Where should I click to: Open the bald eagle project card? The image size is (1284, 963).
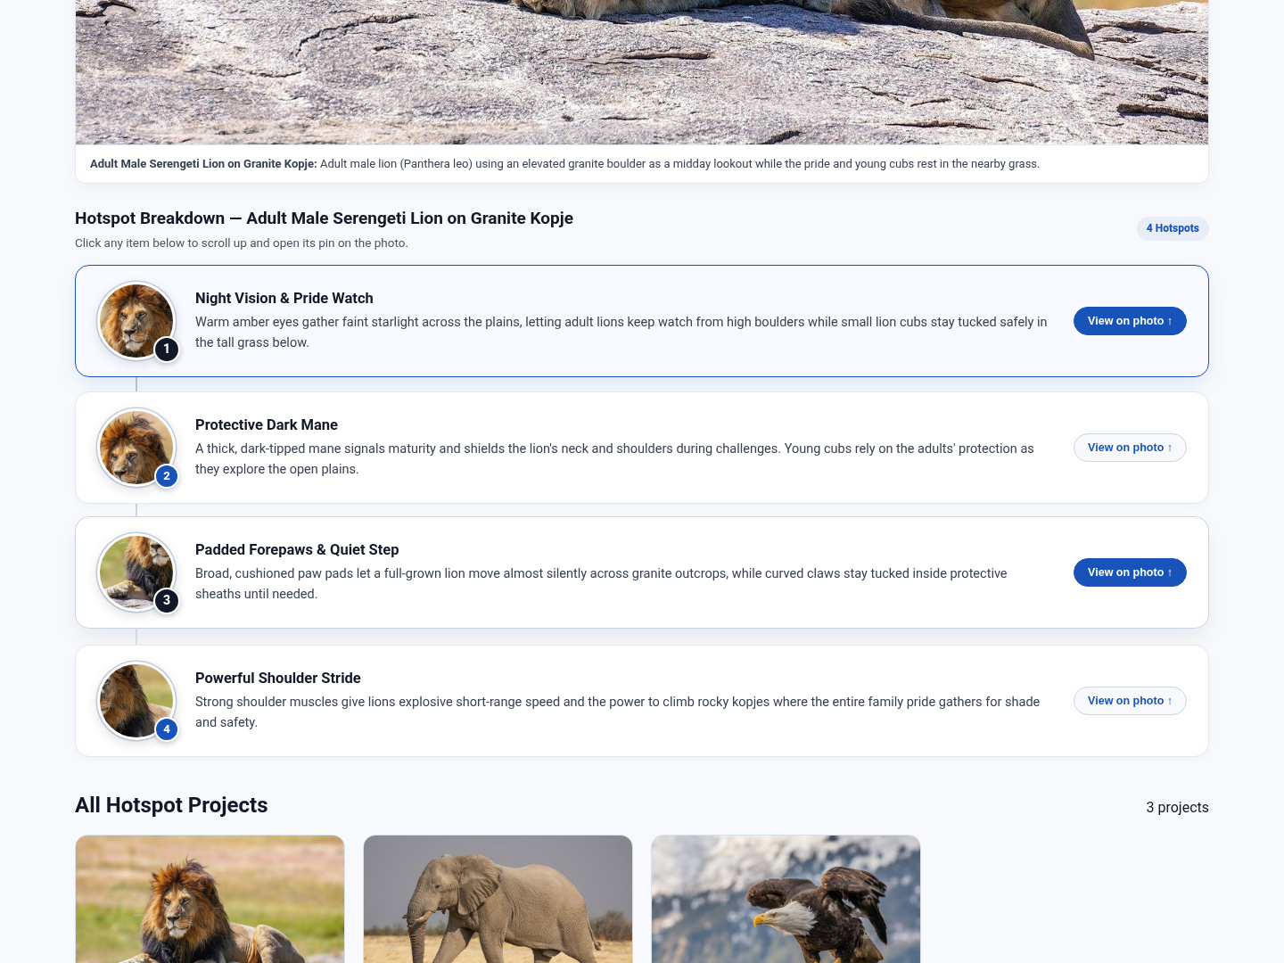tap(786, 899)
